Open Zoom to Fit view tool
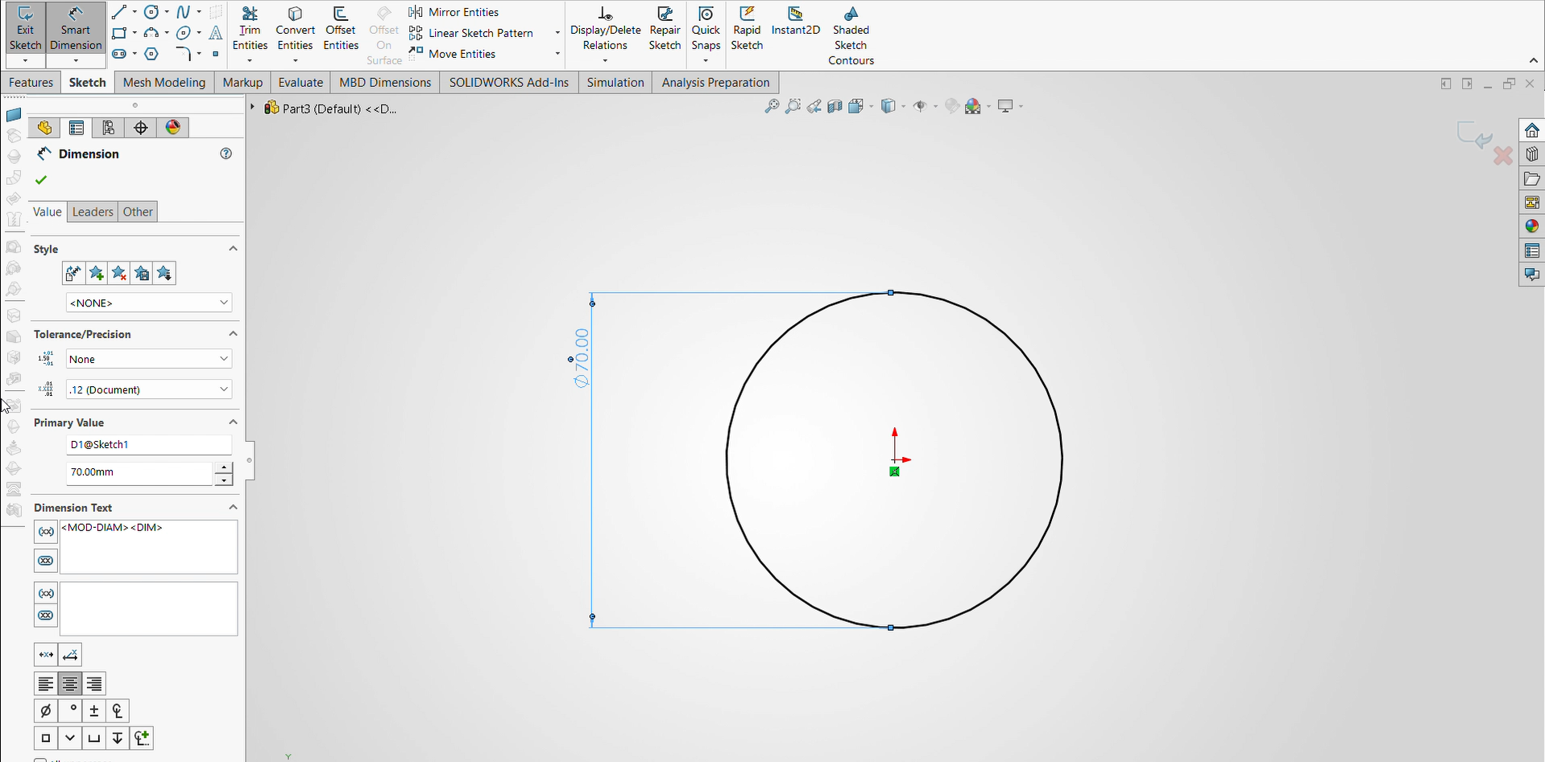Viewport: 1545px width, 762px height. click(772, 106)
